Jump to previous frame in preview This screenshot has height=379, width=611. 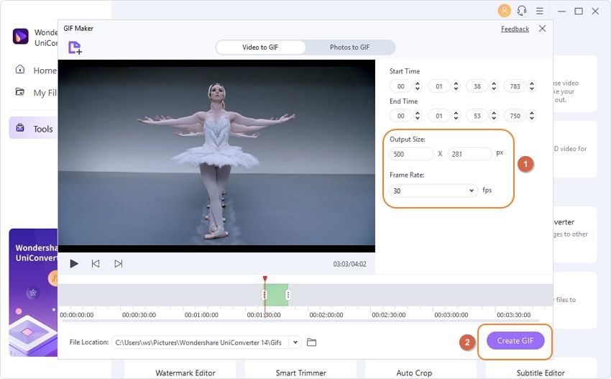pyautogui.click(x=96, y=264)
